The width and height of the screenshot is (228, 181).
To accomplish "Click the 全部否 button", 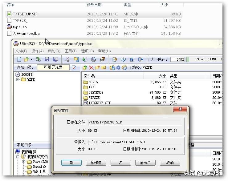I will click(145, 163).
